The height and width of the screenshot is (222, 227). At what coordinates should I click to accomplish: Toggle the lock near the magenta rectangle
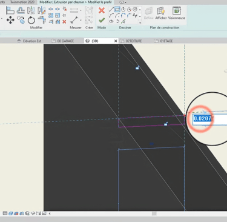pyautogui.click(x=166, y=124)
